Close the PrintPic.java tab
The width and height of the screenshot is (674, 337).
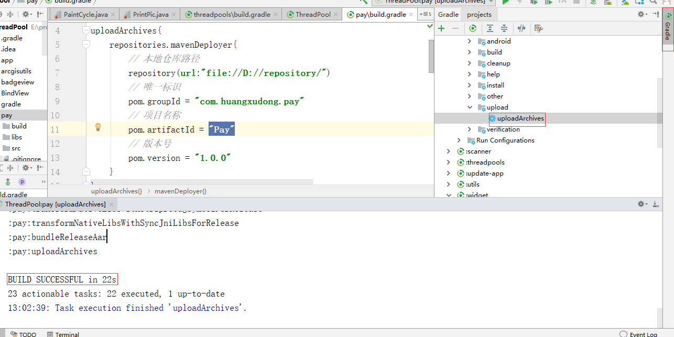pyautogui.click(x=174, y=15)
